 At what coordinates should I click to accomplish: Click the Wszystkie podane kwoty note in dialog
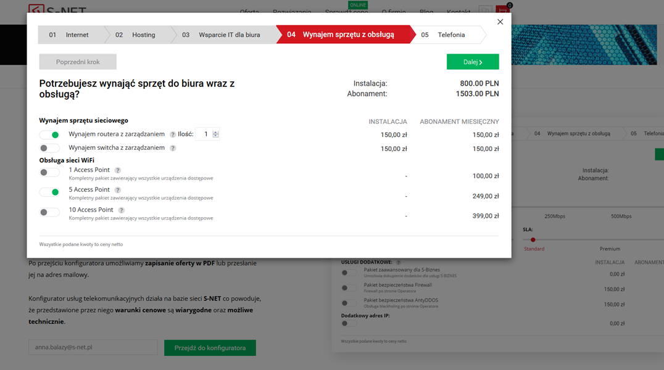[x=81, y=244]
